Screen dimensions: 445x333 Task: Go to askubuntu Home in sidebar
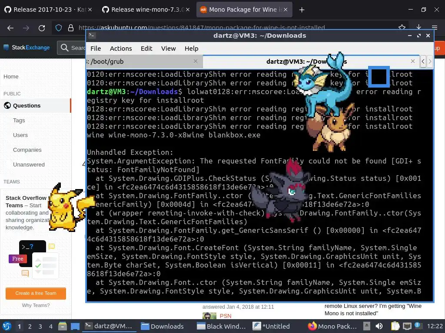11,76
